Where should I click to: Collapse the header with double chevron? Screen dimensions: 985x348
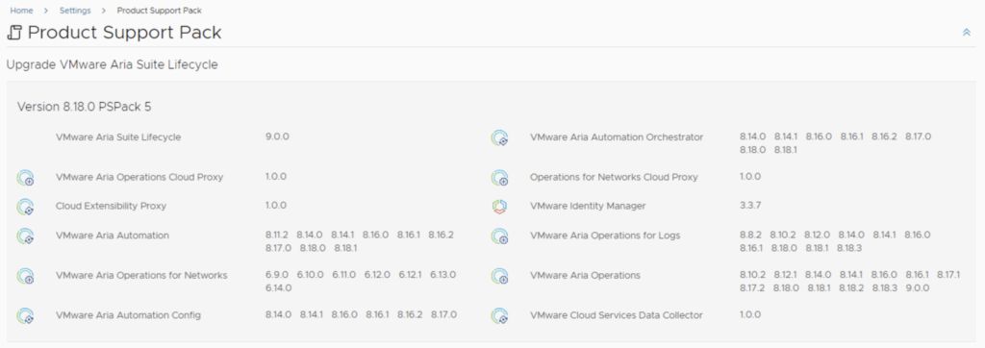966,33
